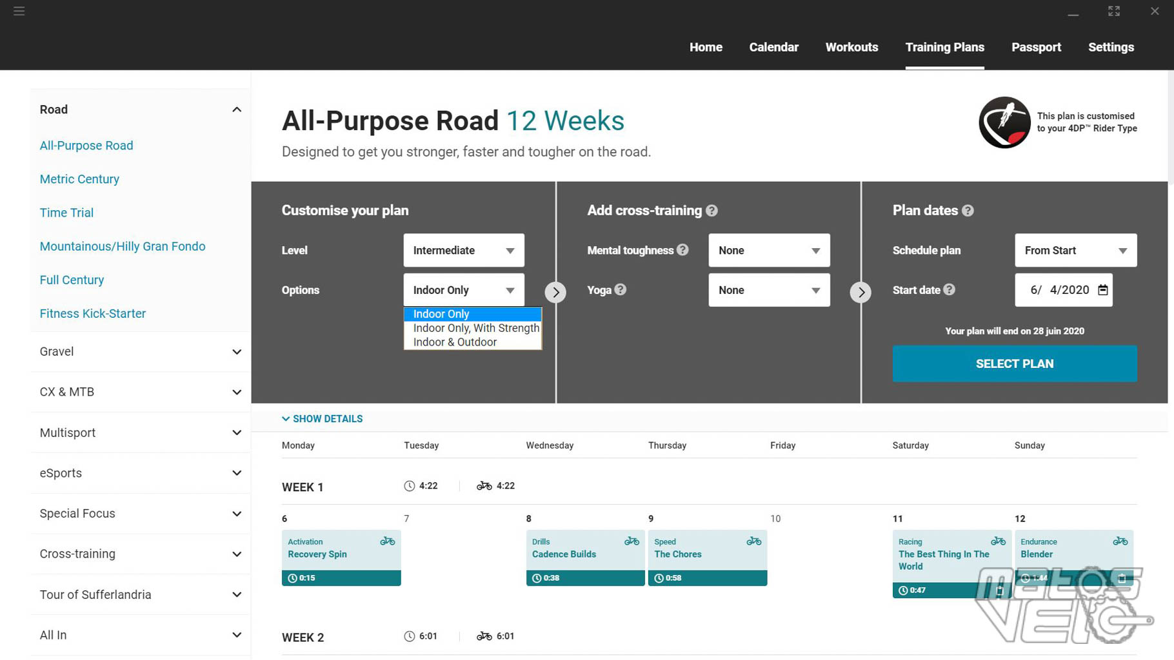This screenshot has width=1174, height=660.
Task: Click the Start date input field
Action: (1064, 290)
